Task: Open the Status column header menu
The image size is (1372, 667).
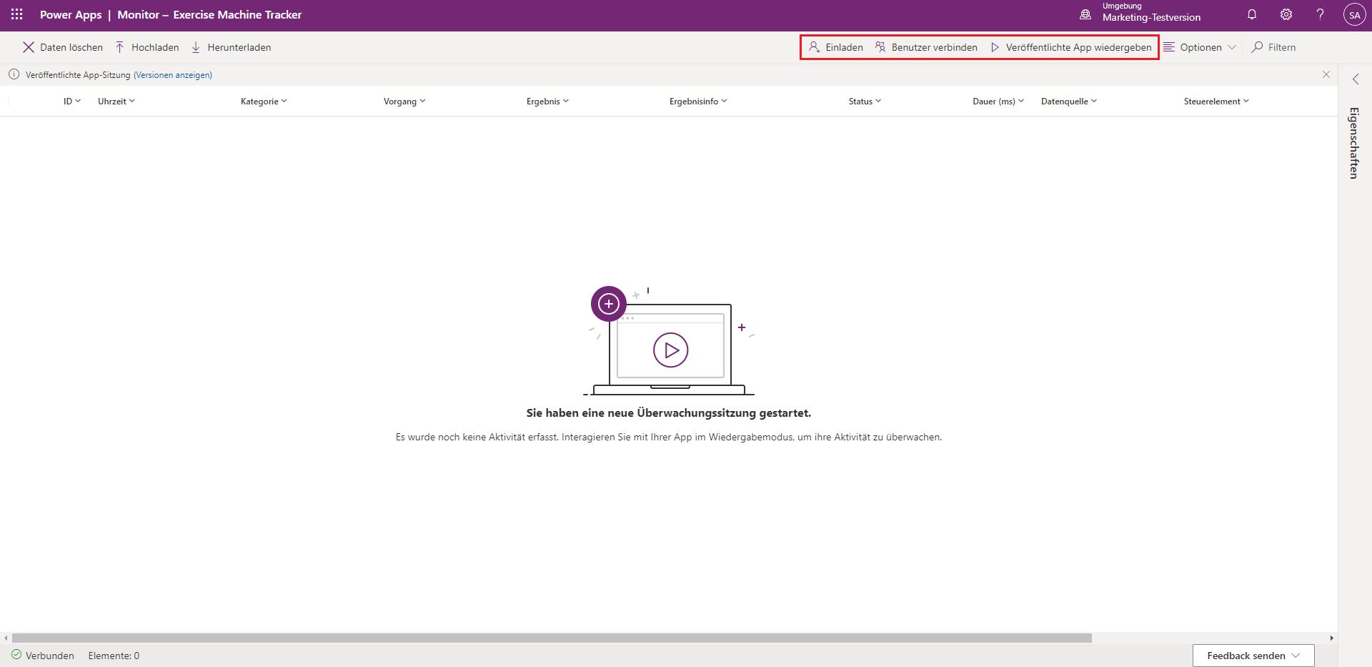Action: click(865, 102)
